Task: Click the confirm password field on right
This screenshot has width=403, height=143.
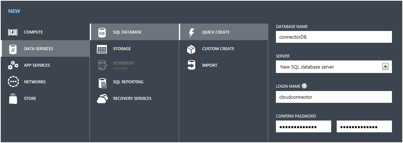Action: 364,126
